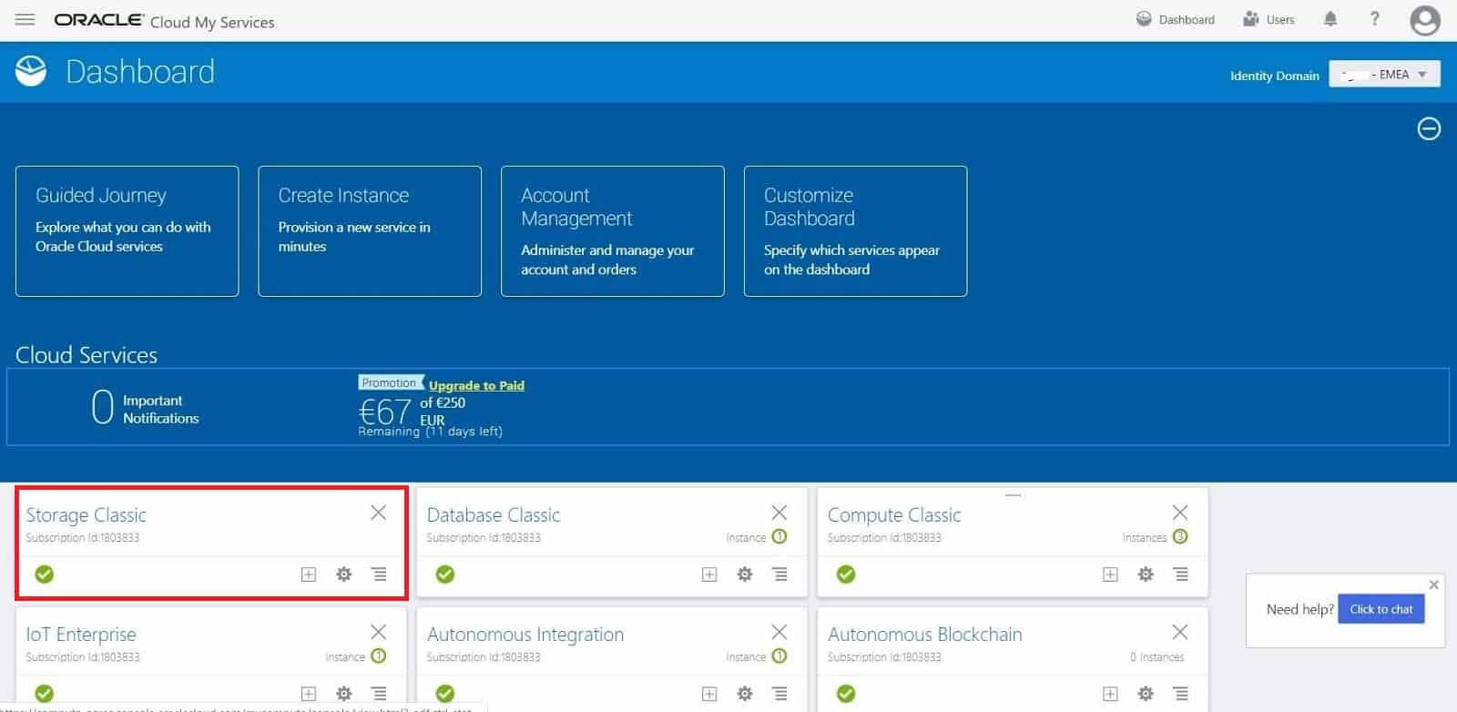Open the Dashboard link in header
The width and height of the screenshot is (1457, 712).
tap(1176, 19)
